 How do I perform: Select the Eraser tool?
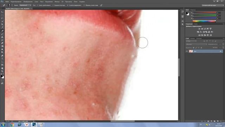[2, 43]
